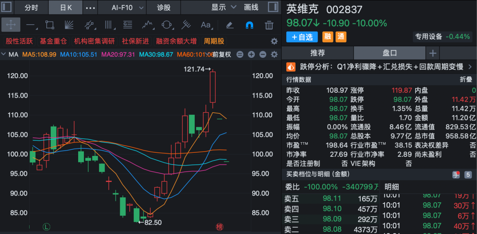Screen dimensions: 477x234
Task: Choose the rectangle drawing tool
Action: tap(49, 25)
